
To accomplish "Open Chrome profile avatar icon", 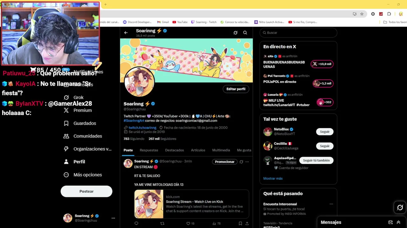I will pos(401,14).
